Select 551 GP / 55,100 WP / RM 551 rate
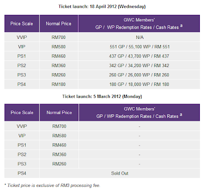205x191 pixels. 139,47
